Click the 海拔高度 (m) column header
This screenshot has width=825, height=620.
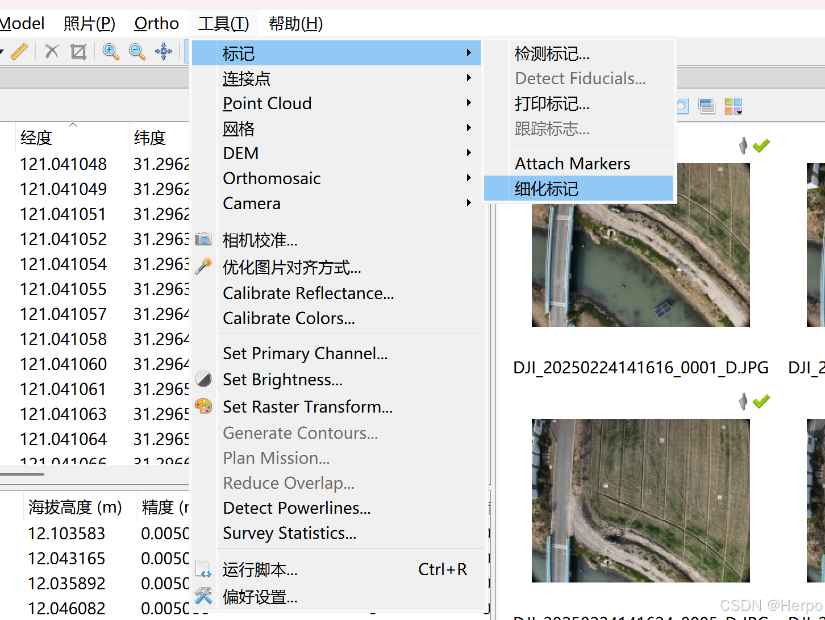click(80, 506)
